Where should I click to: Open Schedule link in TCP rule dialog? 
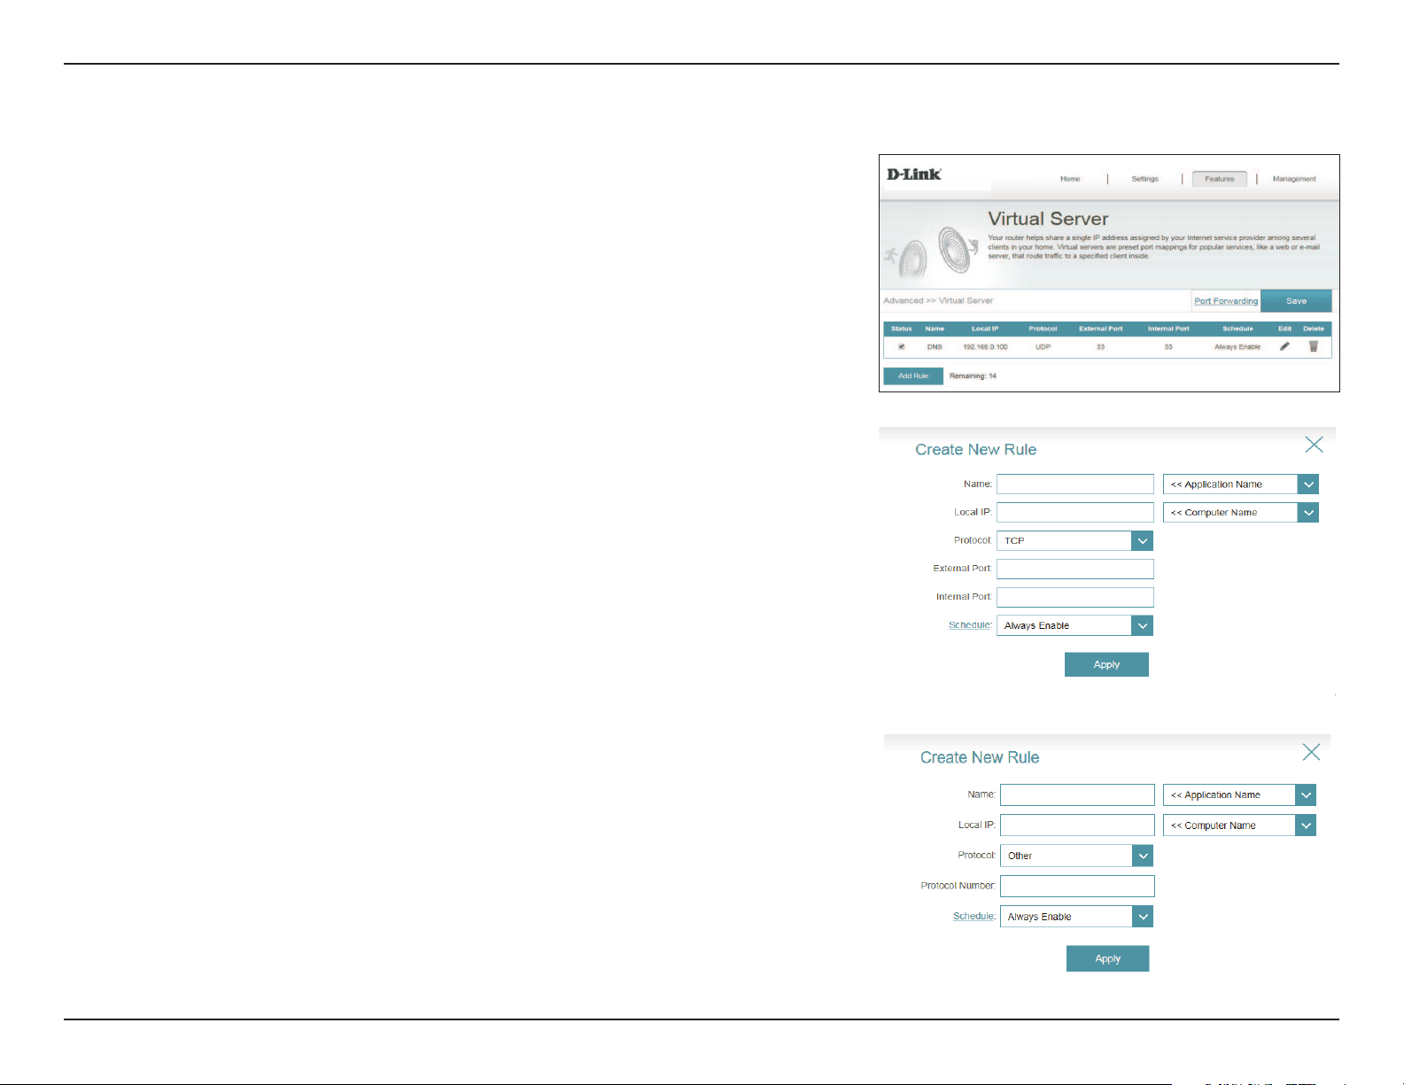pyautogui.click(x=970, y=625)
